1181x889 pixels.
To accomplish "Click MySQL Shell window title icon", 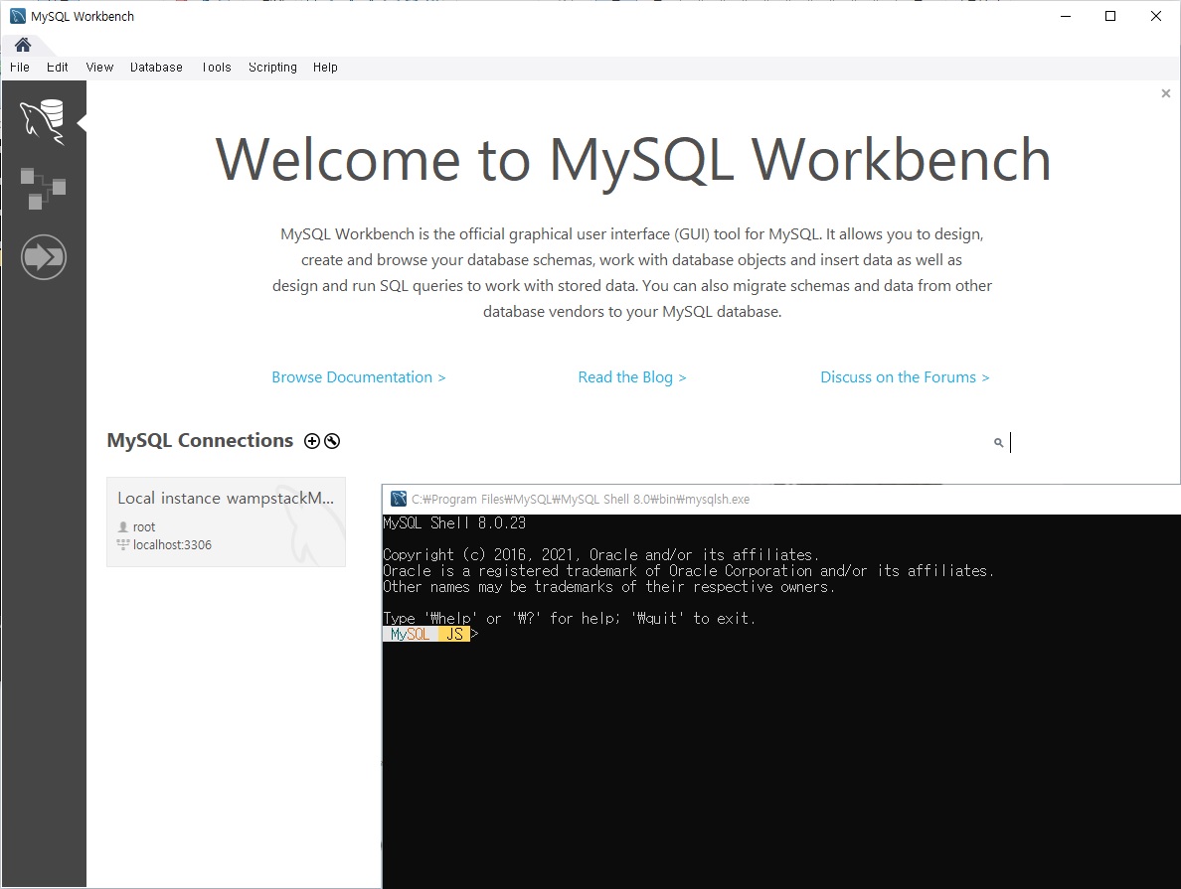I will click(399, 499).
